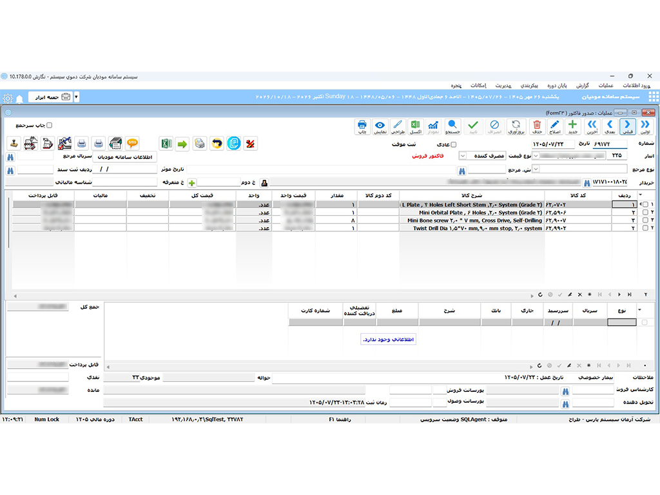Open the انبار warehouse dropdown arrow

coord(536,156)
